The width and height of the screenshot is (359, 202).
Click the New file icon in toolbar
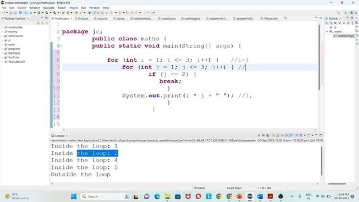(x=3, y=13)
